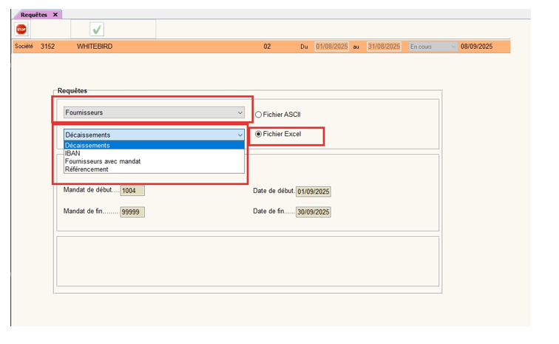
Task: Click the Mandat de fin field
Action: click(132, 212)
